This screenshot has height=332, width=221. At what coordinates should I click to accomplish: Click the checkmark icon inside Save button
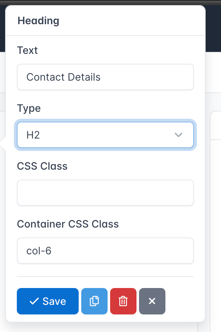click(35, 301)
